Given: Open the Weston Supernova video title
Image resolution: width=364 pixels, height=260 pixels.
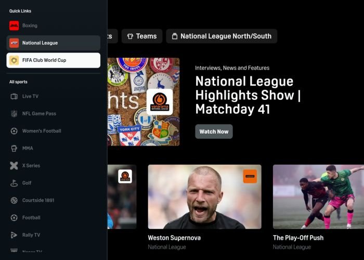Looking at the screenshot, I should [174, 238].
